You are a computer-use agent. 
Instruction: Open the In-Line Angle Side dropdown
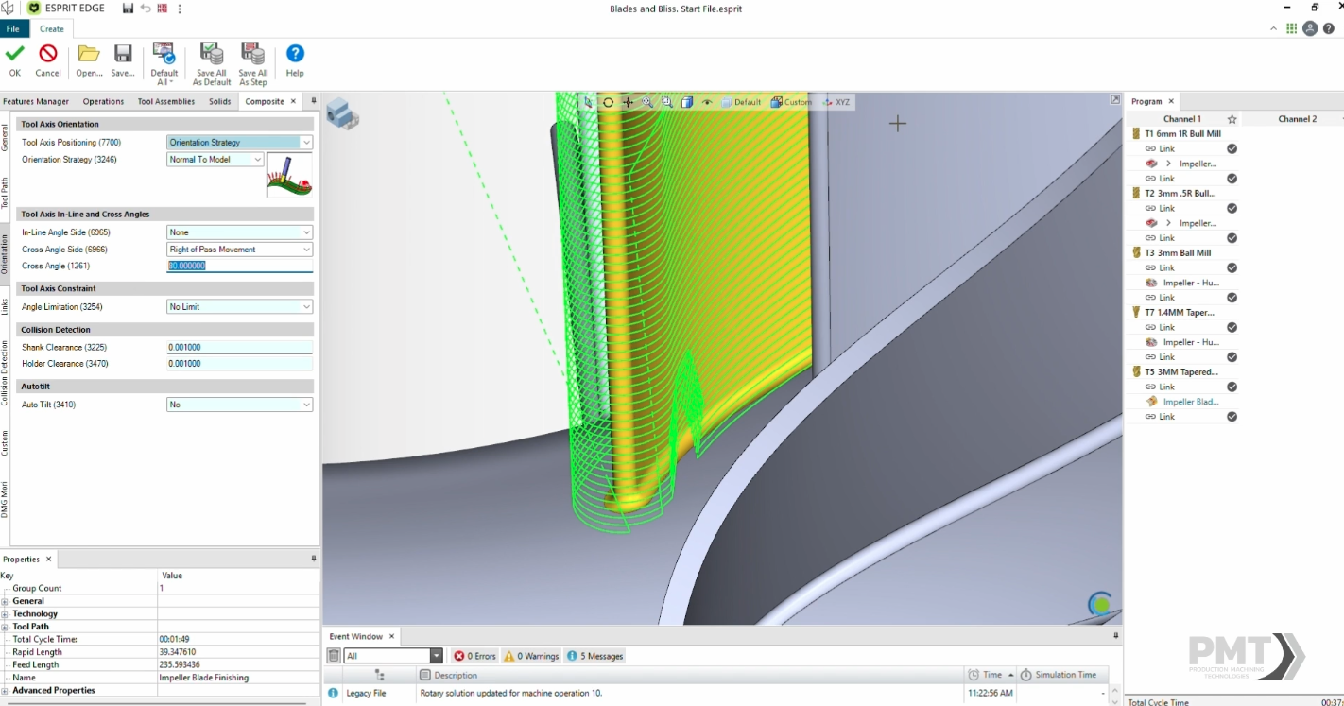point(306,232)
